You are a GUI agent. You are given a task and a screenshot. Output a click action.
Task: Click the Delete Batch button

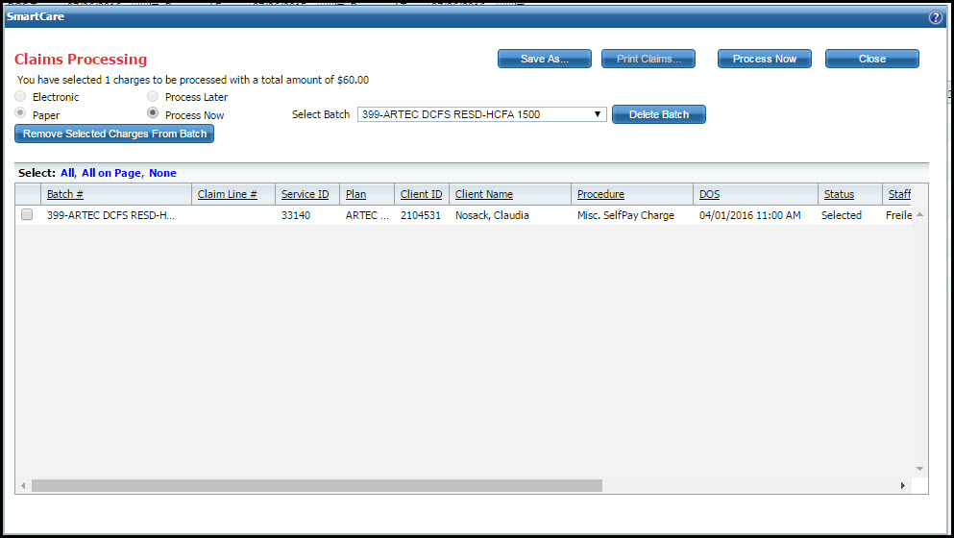point(658,114)
